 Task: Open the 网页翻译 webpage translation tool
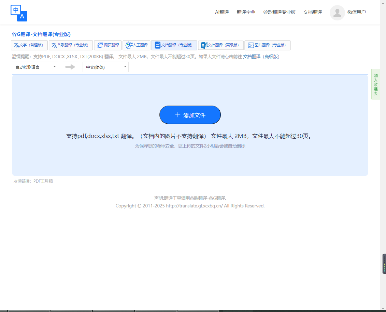pos(108,45)
